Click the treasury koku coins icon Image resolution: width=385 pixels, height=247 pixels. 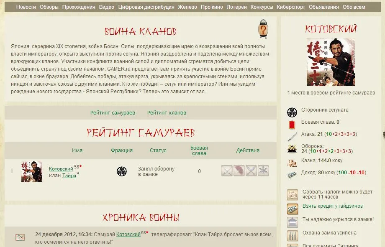pos(292,163)
